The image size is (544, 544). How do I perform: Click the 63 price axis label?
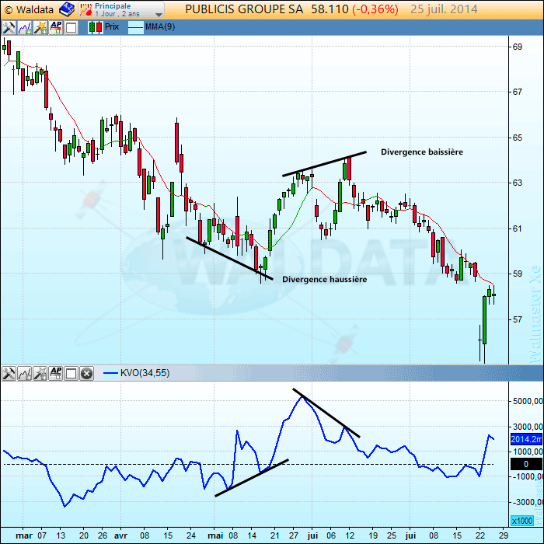[517, 183]
